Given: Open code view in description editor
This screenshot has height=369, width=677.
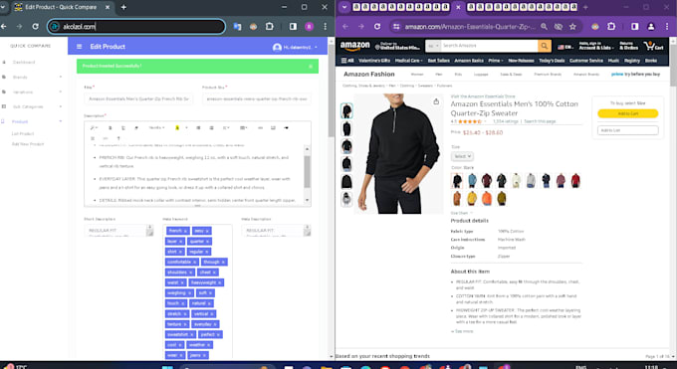Looking at the screenshot, I should click(x=106, y=138).
